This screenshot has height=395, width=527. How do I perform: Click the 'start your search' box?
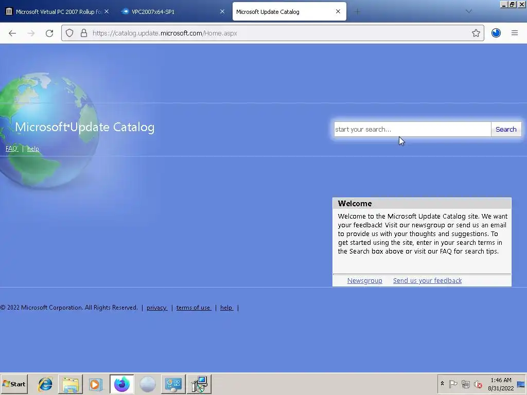click(412, 129)
